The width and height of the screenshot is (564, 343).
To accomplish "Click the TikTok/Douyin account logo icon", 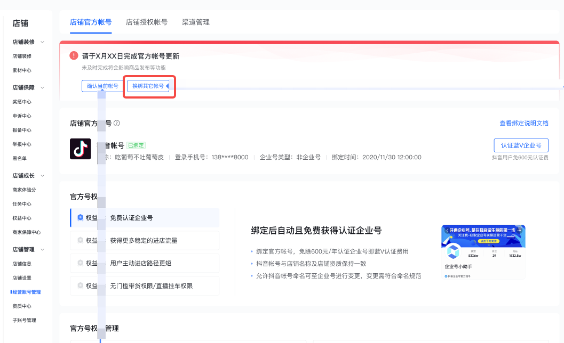I will tap(81, 149).
